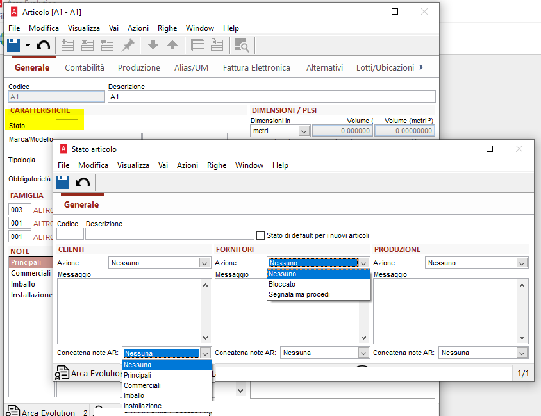Open the Produzione Concatena note AR dropdown
Screen dimensions: 541x416
522,353
